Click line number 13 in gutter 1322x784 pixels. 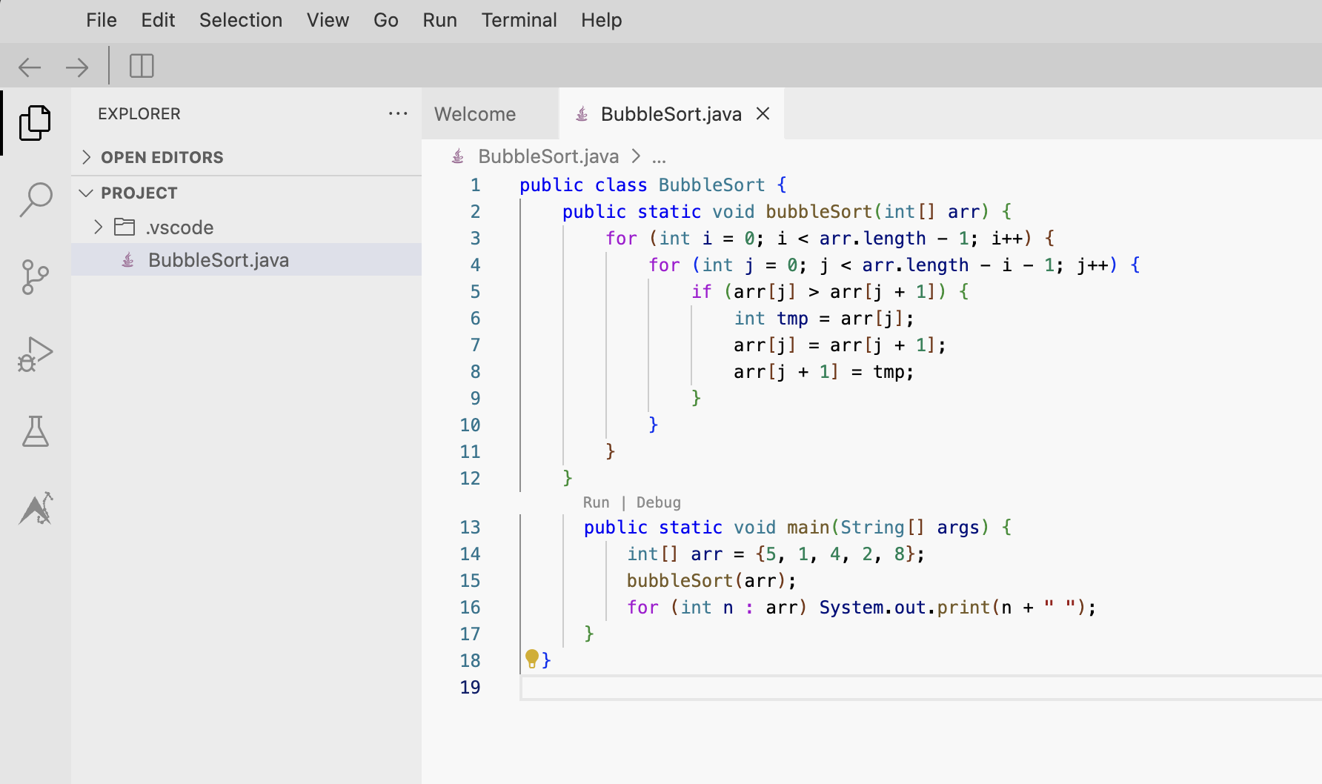click(x=470, y=527)
